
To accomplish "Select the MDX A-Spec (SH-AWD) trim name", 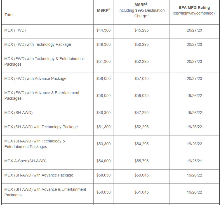I will (25, 161).
